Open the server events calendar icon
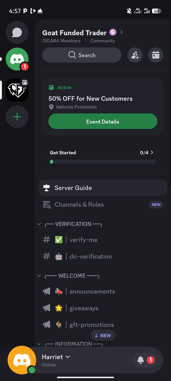 coord(155,55)
